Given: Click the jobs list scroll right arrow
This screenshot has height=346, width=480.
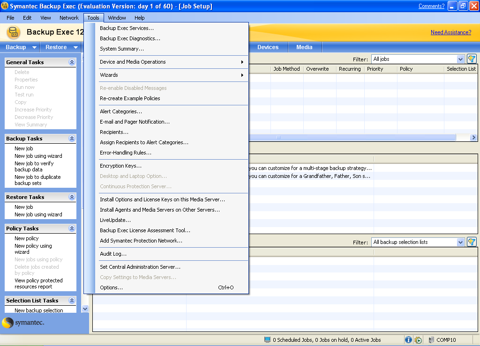Looking at the screenshot, I should (x=473, y=138).
